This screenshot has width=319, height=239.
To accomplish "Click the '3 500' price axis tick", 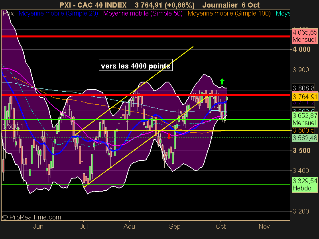I will [301, 151].
